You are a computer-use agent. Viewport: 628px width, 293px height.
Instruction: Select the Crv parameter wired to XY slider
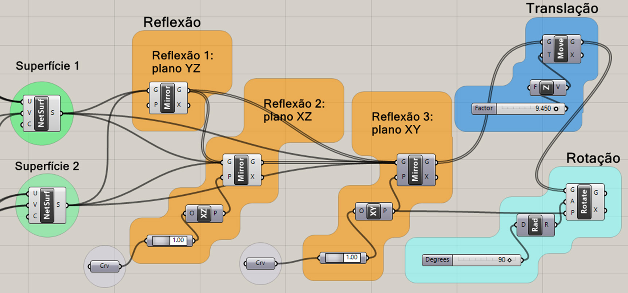260,263
